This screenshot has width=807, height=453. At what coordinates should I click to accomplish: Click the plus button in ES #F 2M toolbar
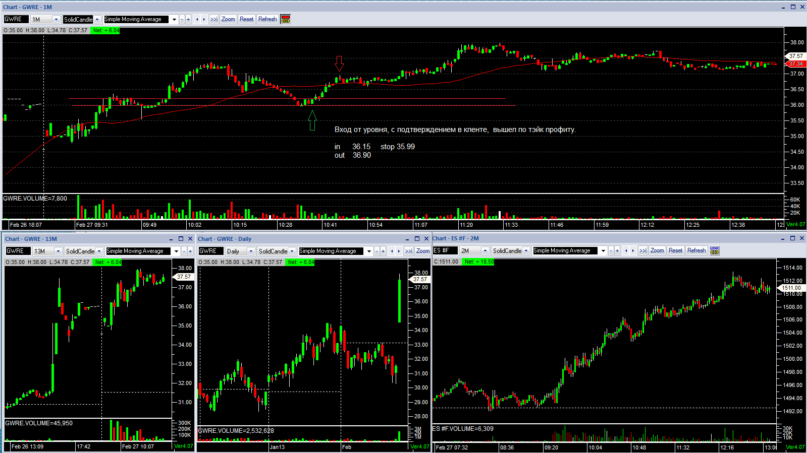pyautogui.click(x=617, y=250)
